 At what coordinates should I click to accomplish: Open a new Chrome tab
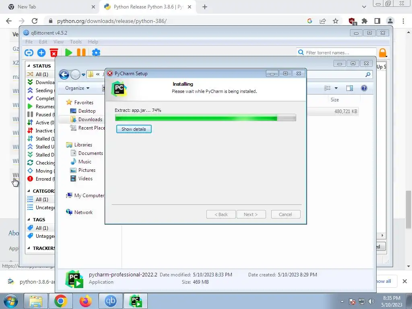pos(205,7)
